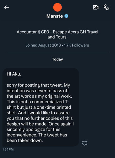Add a heart reaction to the message
This screenshot has width=115, height=158.
point(85,143)
